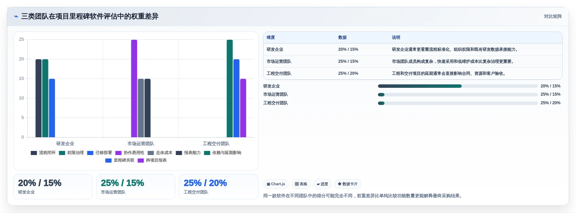Select the green 权限治理 bar under 研发企业
576x213 pixels.
(x=45, y=98)
